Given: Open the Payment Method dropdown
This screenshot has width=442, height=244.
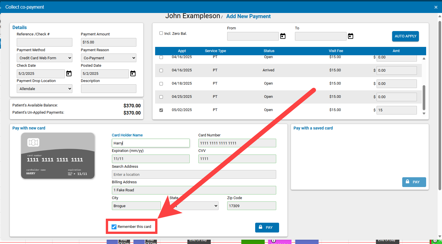Looking at the screenshot, I should pyautogui.click(x=44, y=58).
